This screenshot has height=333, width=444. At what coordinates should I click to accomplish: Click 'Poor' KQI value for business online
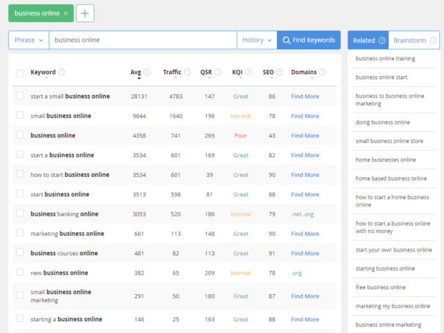(241, 136)
